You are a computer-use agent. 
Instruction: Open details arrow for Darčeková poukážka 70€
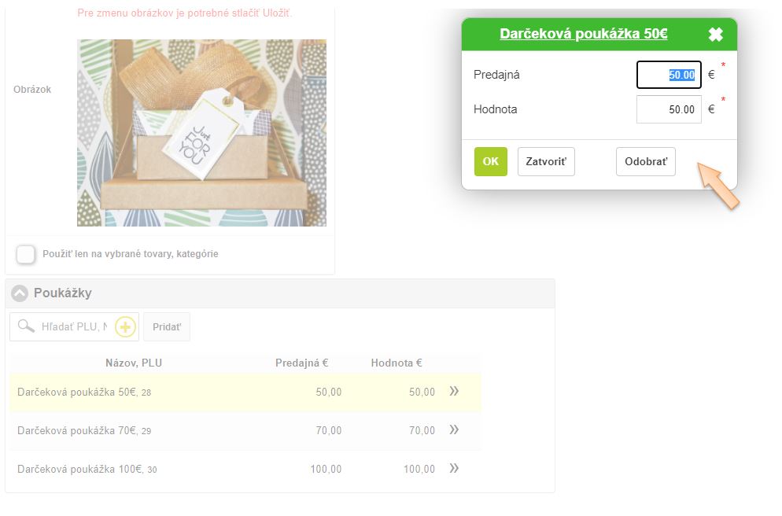click(454, 429)
